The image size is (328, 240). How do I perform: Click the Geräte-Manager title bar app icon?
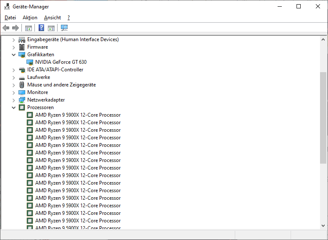(x=7, y=6)
